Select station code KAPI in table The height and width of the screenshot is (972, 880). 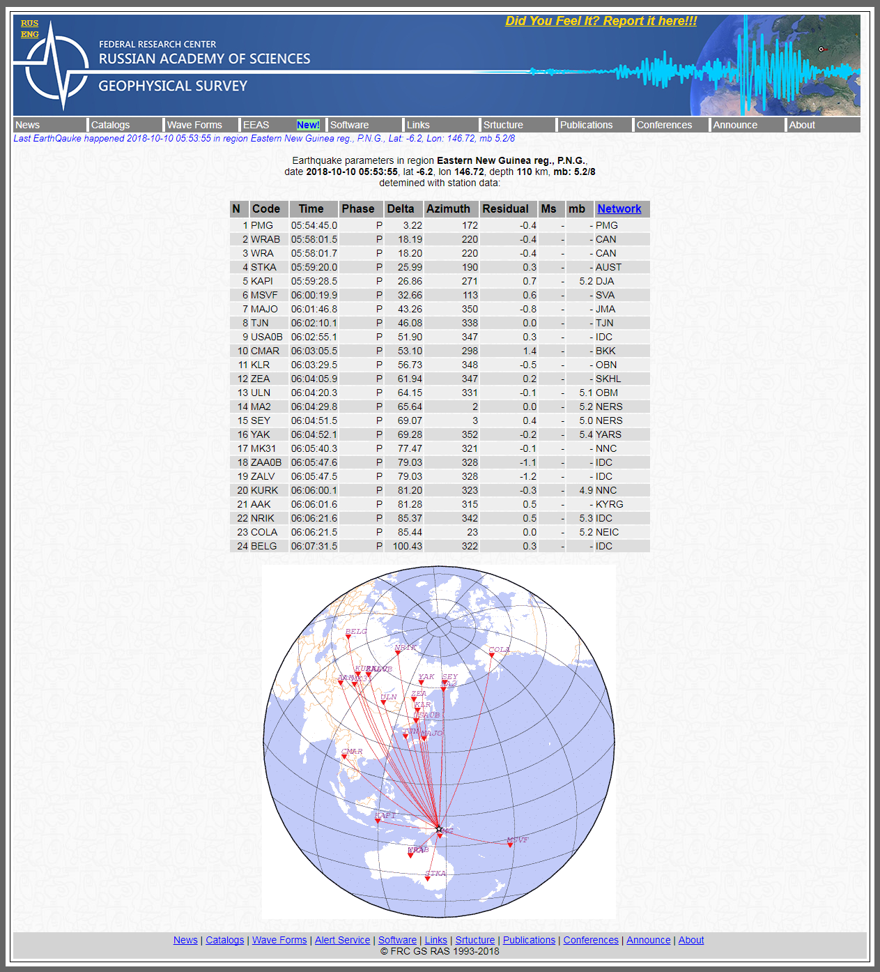[262, 281]
